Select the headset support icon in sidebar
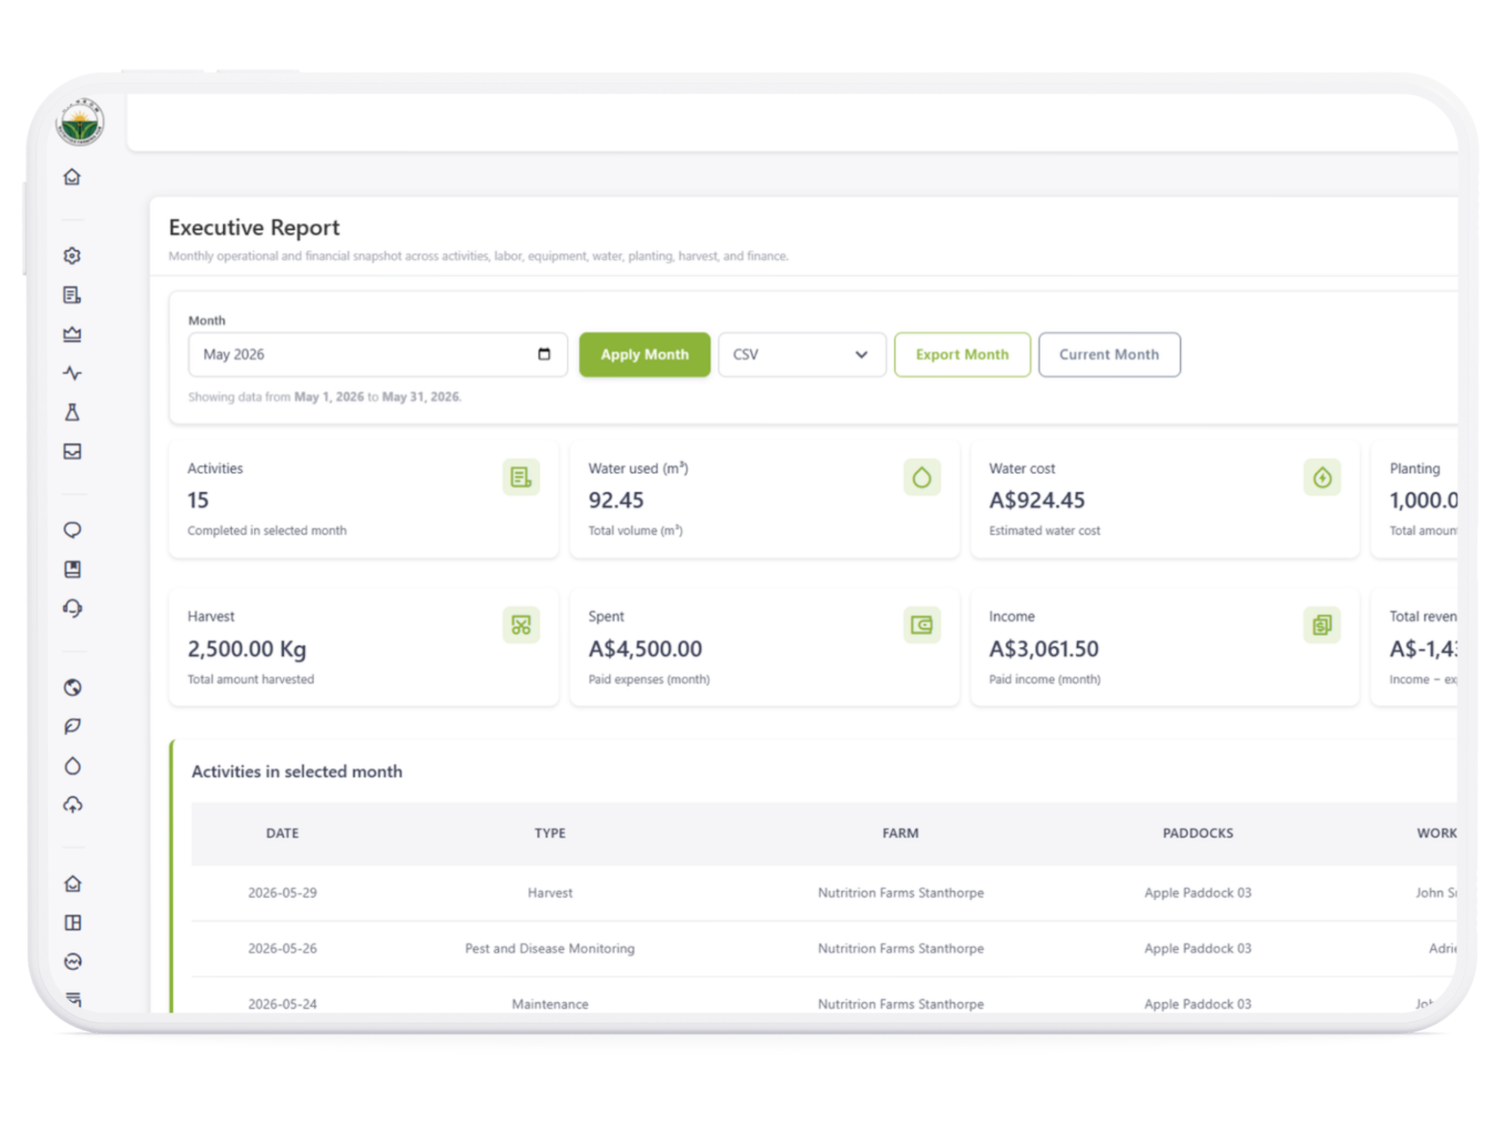The width and height of the screenshot is (1502, 1126). point(72,608)
